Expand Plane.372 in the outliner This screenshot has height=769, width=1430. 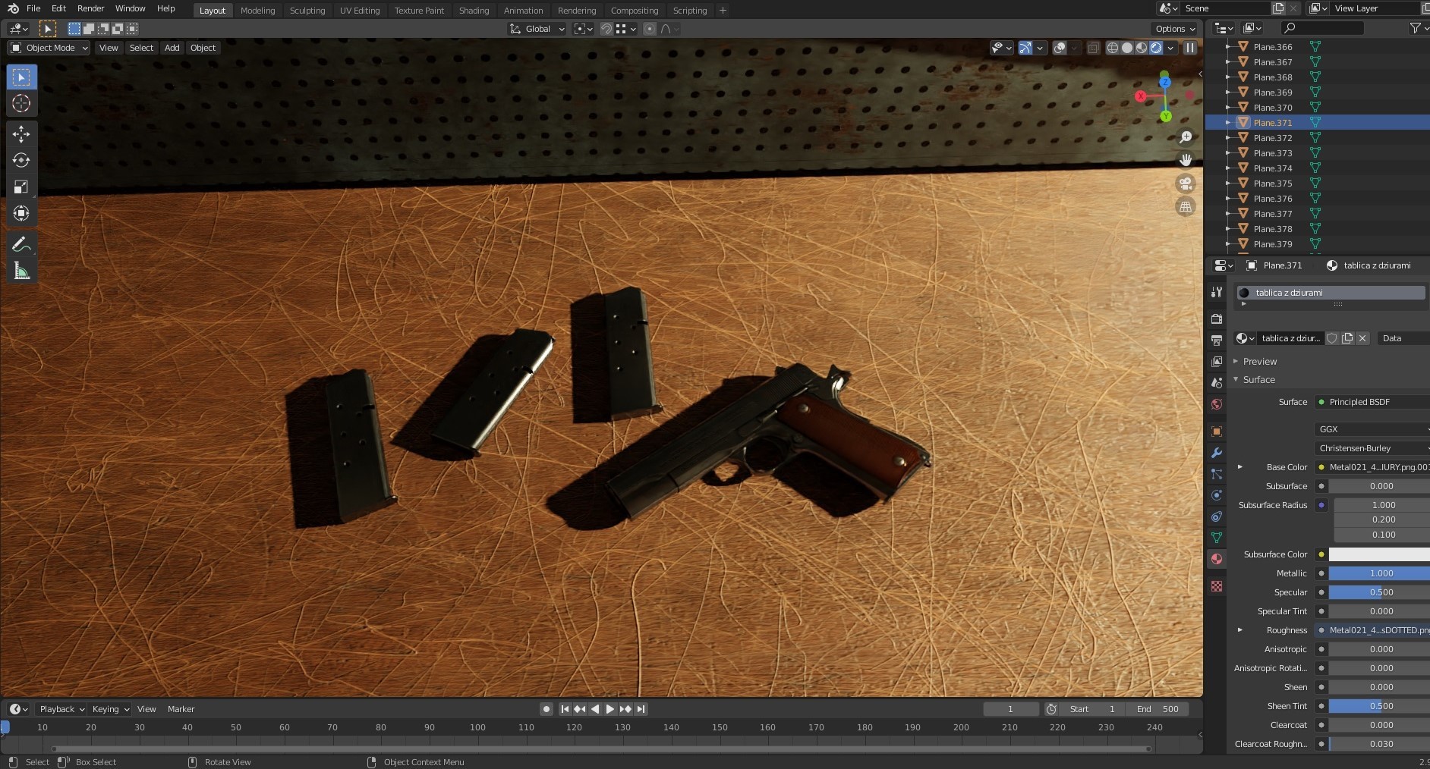pos(1228,138)
